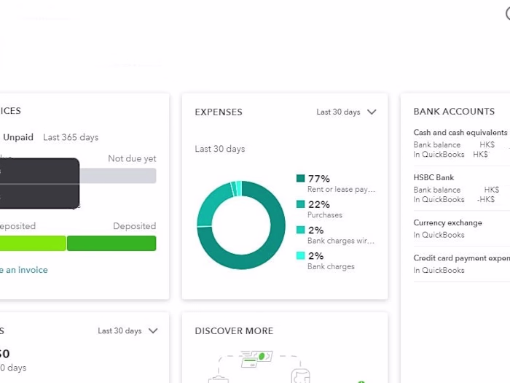Screen dimensions: 510x383
Task: Click Currency exchange 'In QuickBooks' row
Action: coord(439,235)
